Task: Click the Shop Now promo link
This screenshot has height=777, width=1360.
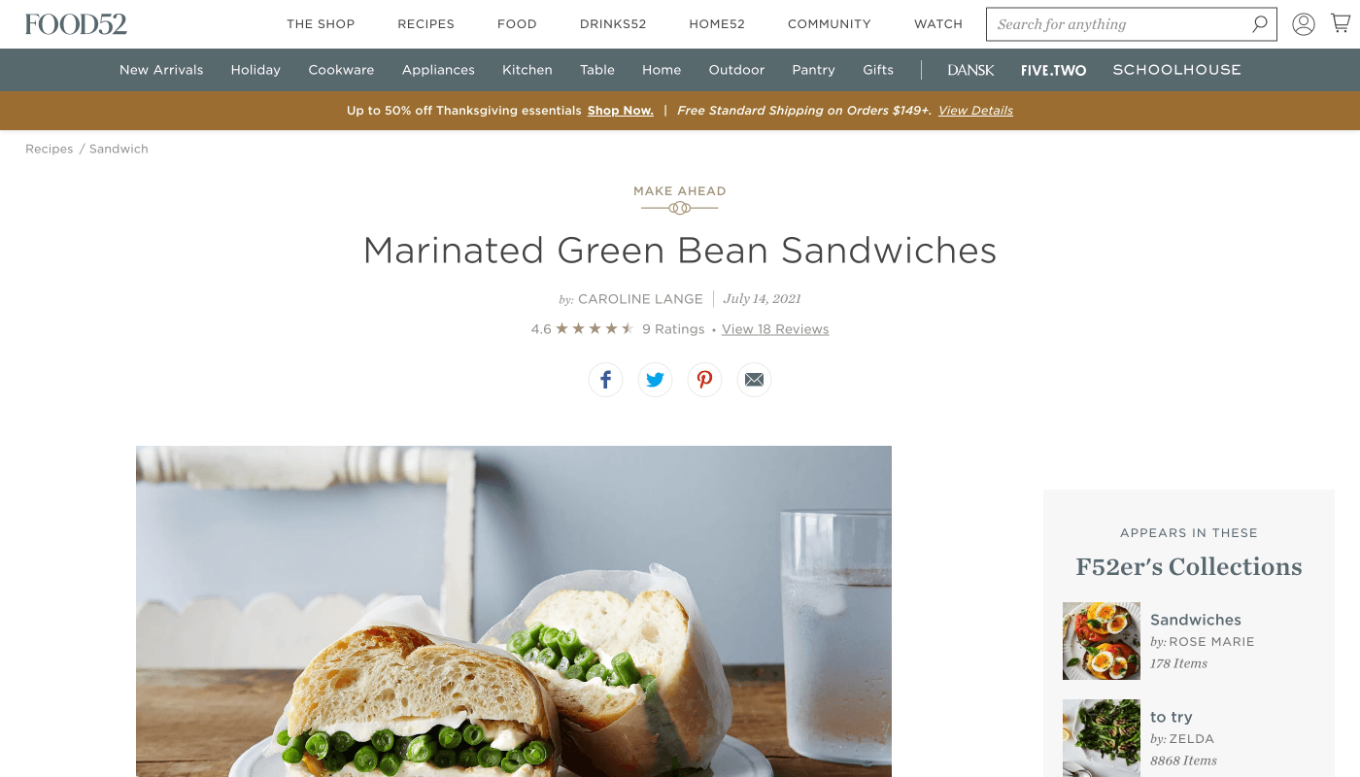Action: point(621,111)
